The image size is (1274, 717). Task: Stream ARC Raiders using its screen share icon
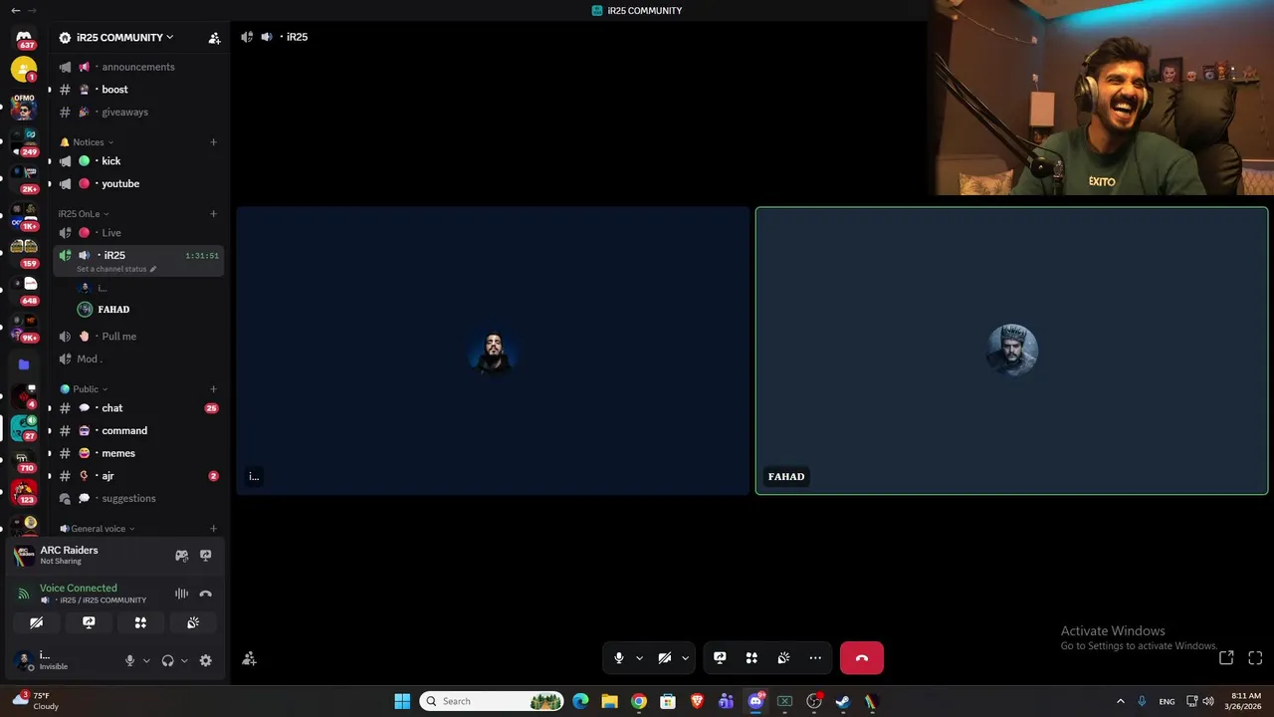click(206, 556)
